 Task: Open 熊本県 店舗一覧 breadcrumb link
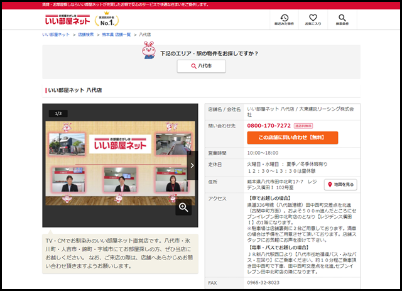coord(116,35)
